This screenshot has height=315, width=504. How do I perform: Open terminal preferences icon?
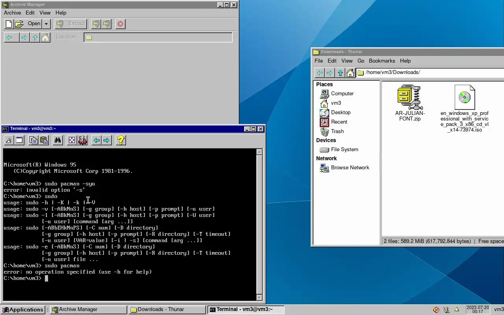82,140
